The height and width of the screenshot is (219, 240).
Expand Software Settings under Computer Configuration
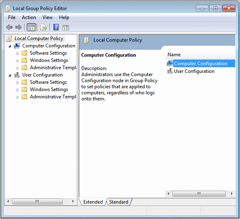point(17,53)
